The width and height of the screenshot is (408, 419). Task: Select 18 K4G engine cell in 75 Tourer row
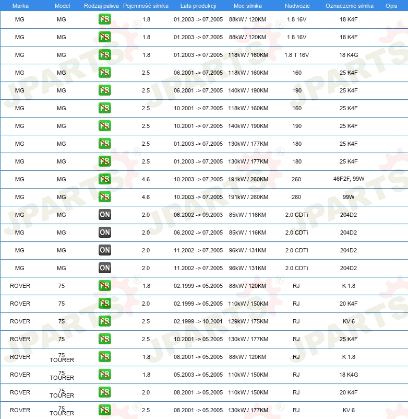pos(349,375)
